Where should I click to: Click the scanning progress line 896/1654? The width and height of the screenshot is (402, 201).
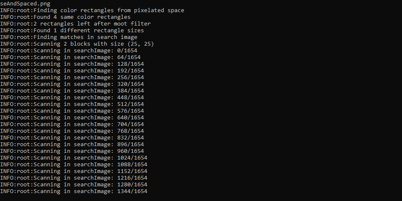click(72, 144)
